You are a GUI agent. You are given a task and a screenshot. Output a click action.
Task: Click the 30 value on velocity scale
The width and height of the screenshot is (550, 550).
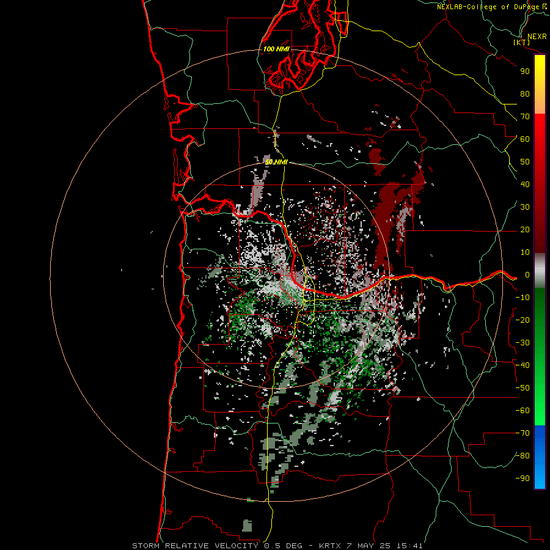(x=525, y=207)
